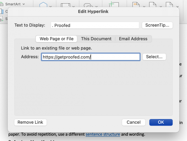The width and height of the screenshot is (187, 141).
Task: Click the pentagon-shaped add-ins icon in ribbon
Action: (x=43, y=5)
